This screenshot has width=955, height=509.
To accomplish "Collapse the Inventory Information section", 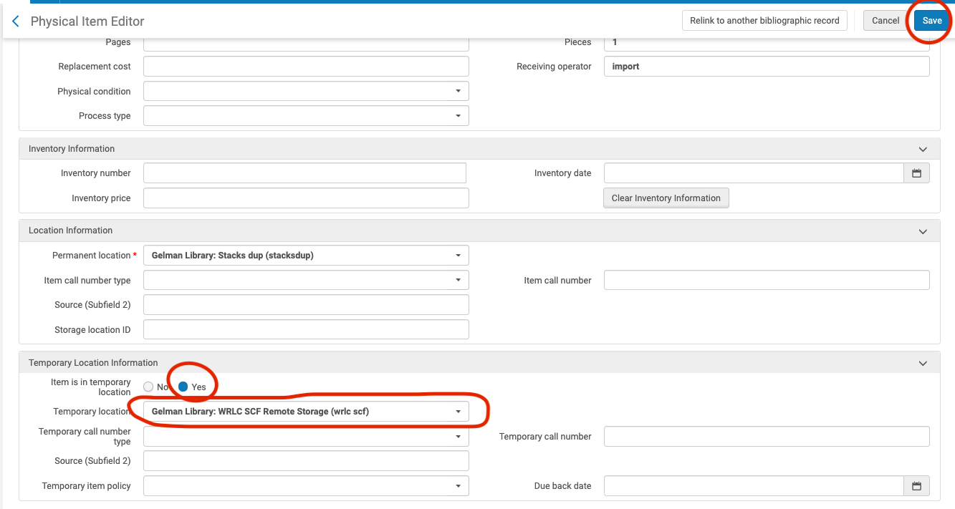I will click(923, 149).
